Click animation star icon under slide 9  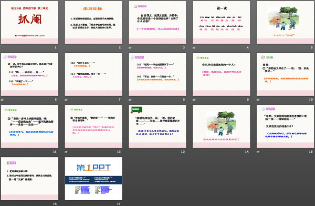tap(194, 100)
